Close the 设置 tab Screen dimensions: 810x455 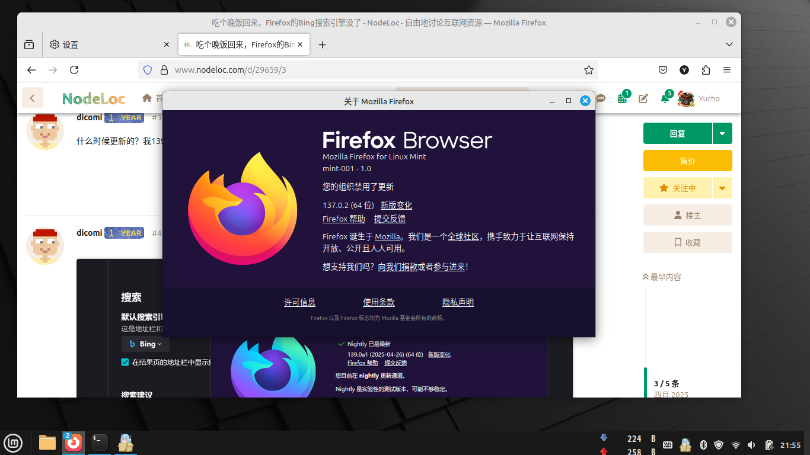(x=167, y=44)
